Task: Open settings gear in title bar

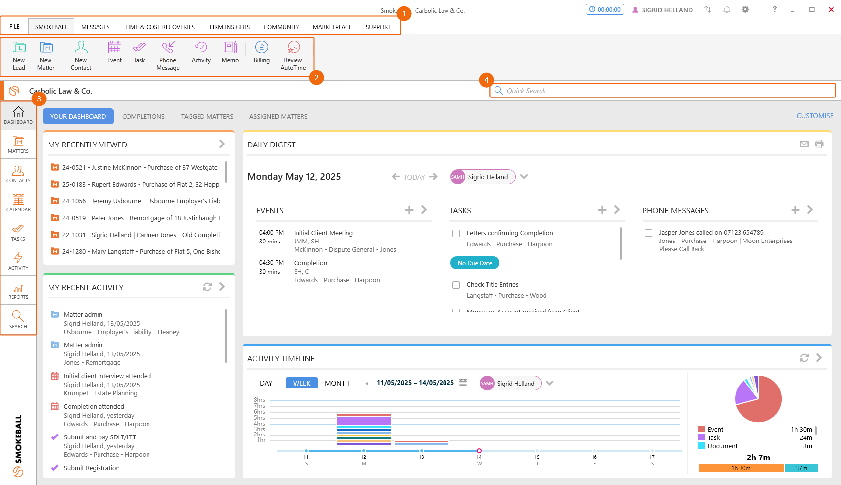Action: 745,9
